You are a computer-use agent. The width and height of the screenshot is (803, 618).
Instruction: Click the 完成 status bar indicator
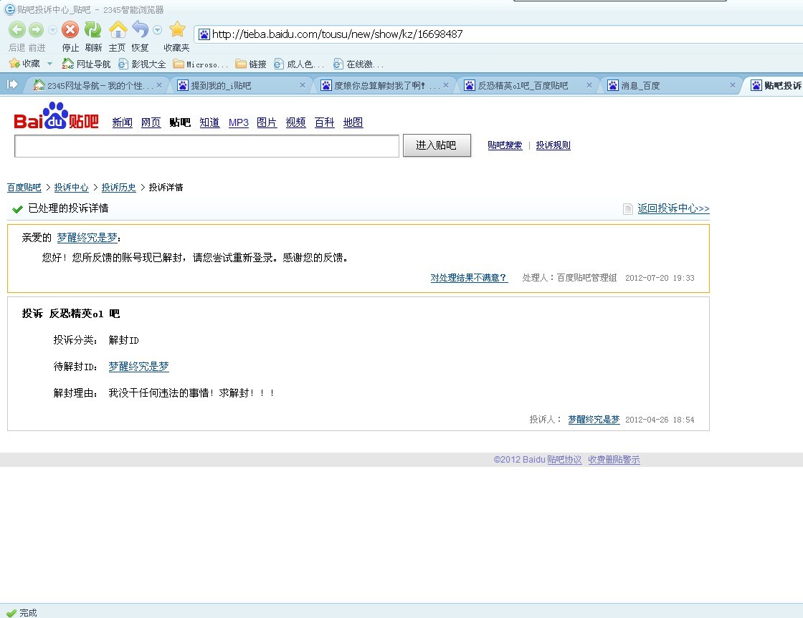pos(22,613)
